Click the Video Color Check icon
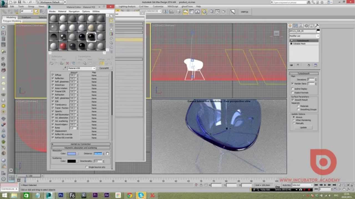The image size is (355, 199). [111, 34]
